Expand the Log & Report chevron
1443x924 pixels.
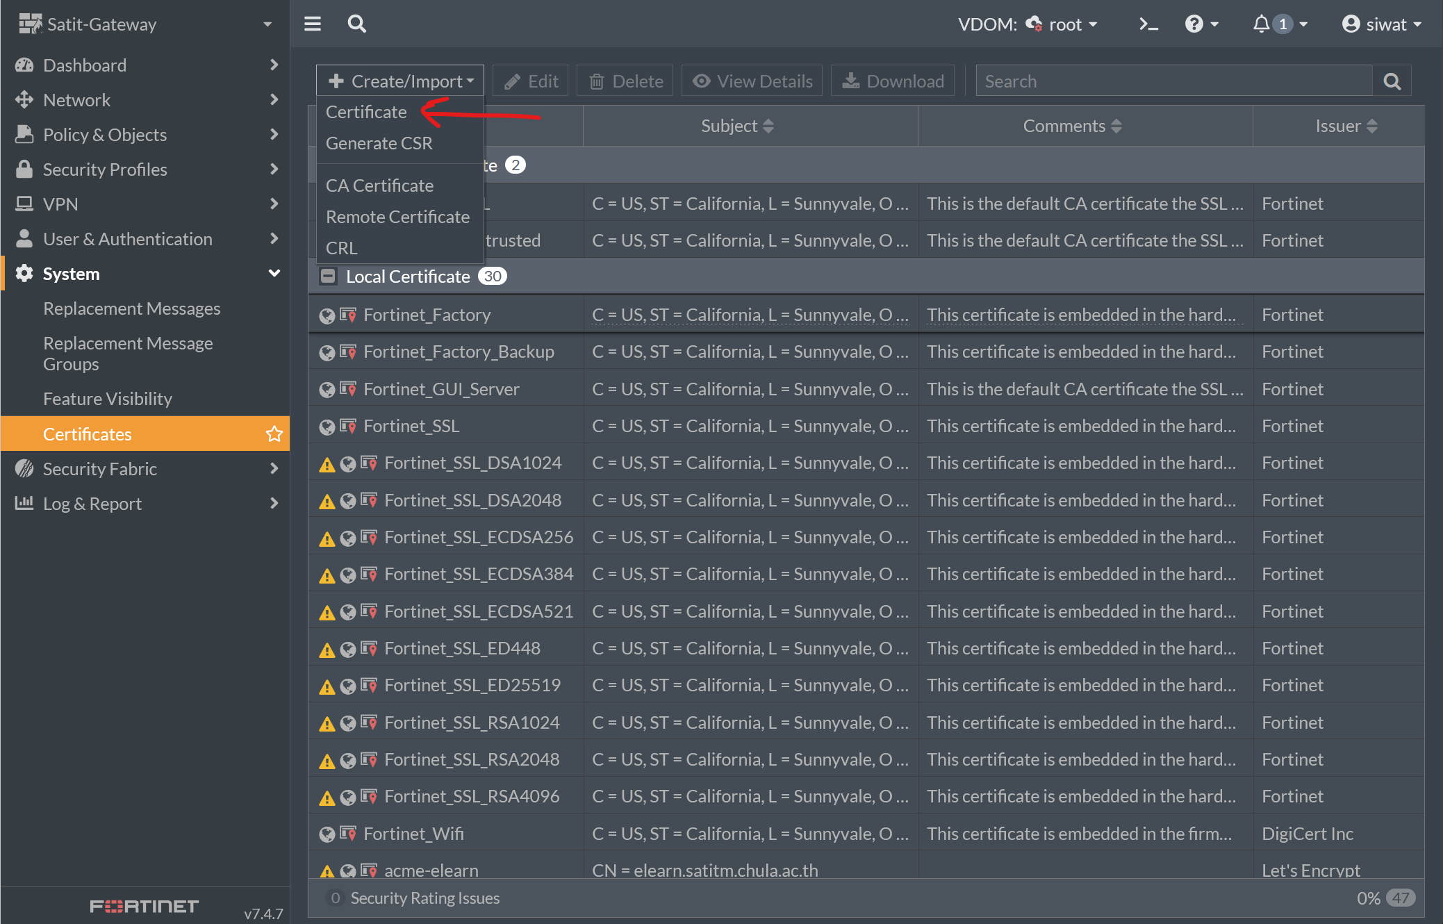pyautogui.click(x=274, y=503)
